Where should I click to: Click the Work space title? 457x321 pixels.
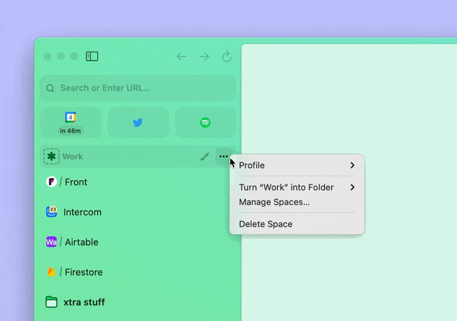coord(73,156)
